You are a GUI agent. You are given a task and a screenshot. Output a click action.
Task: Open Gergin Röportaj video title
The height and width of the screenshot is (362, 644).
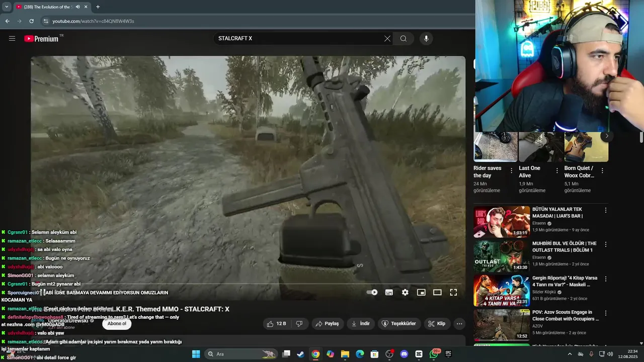[565, 281]
